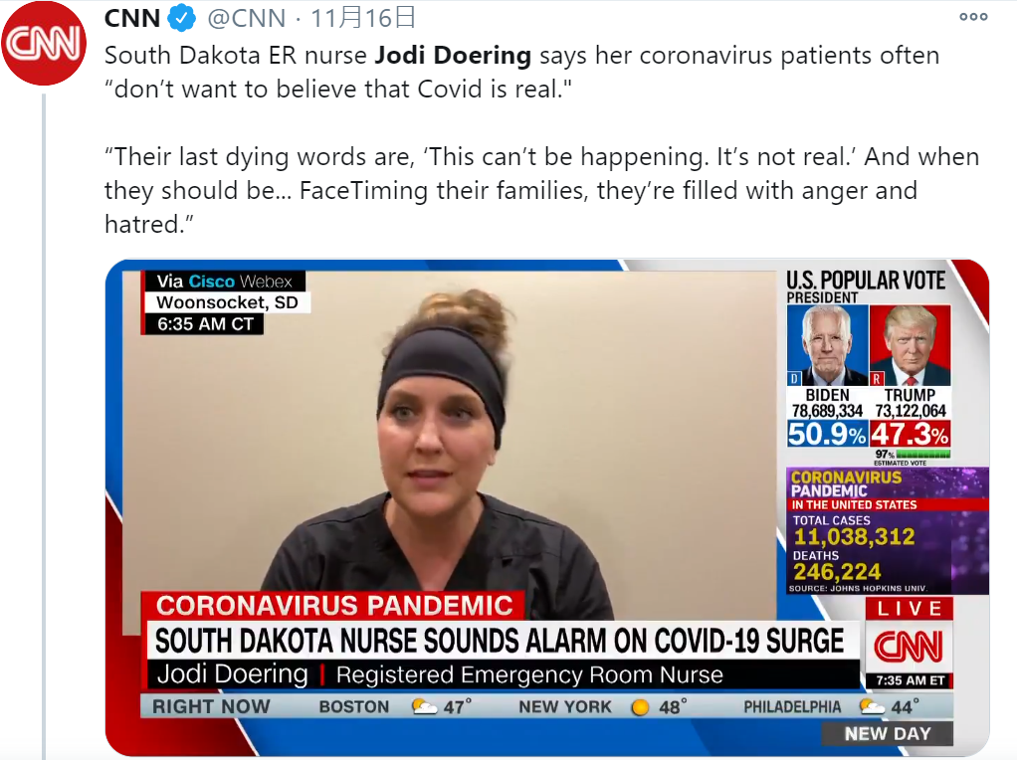
Task: Click the video thumbnail of the nurse
Action: tap(546, 507)
